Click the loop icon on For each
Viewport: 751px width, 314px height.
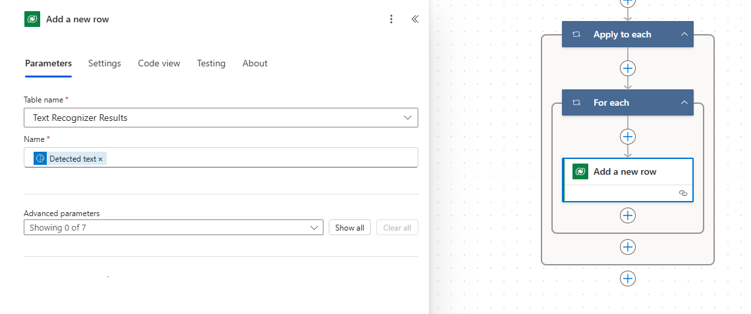(x=576, y=102)
